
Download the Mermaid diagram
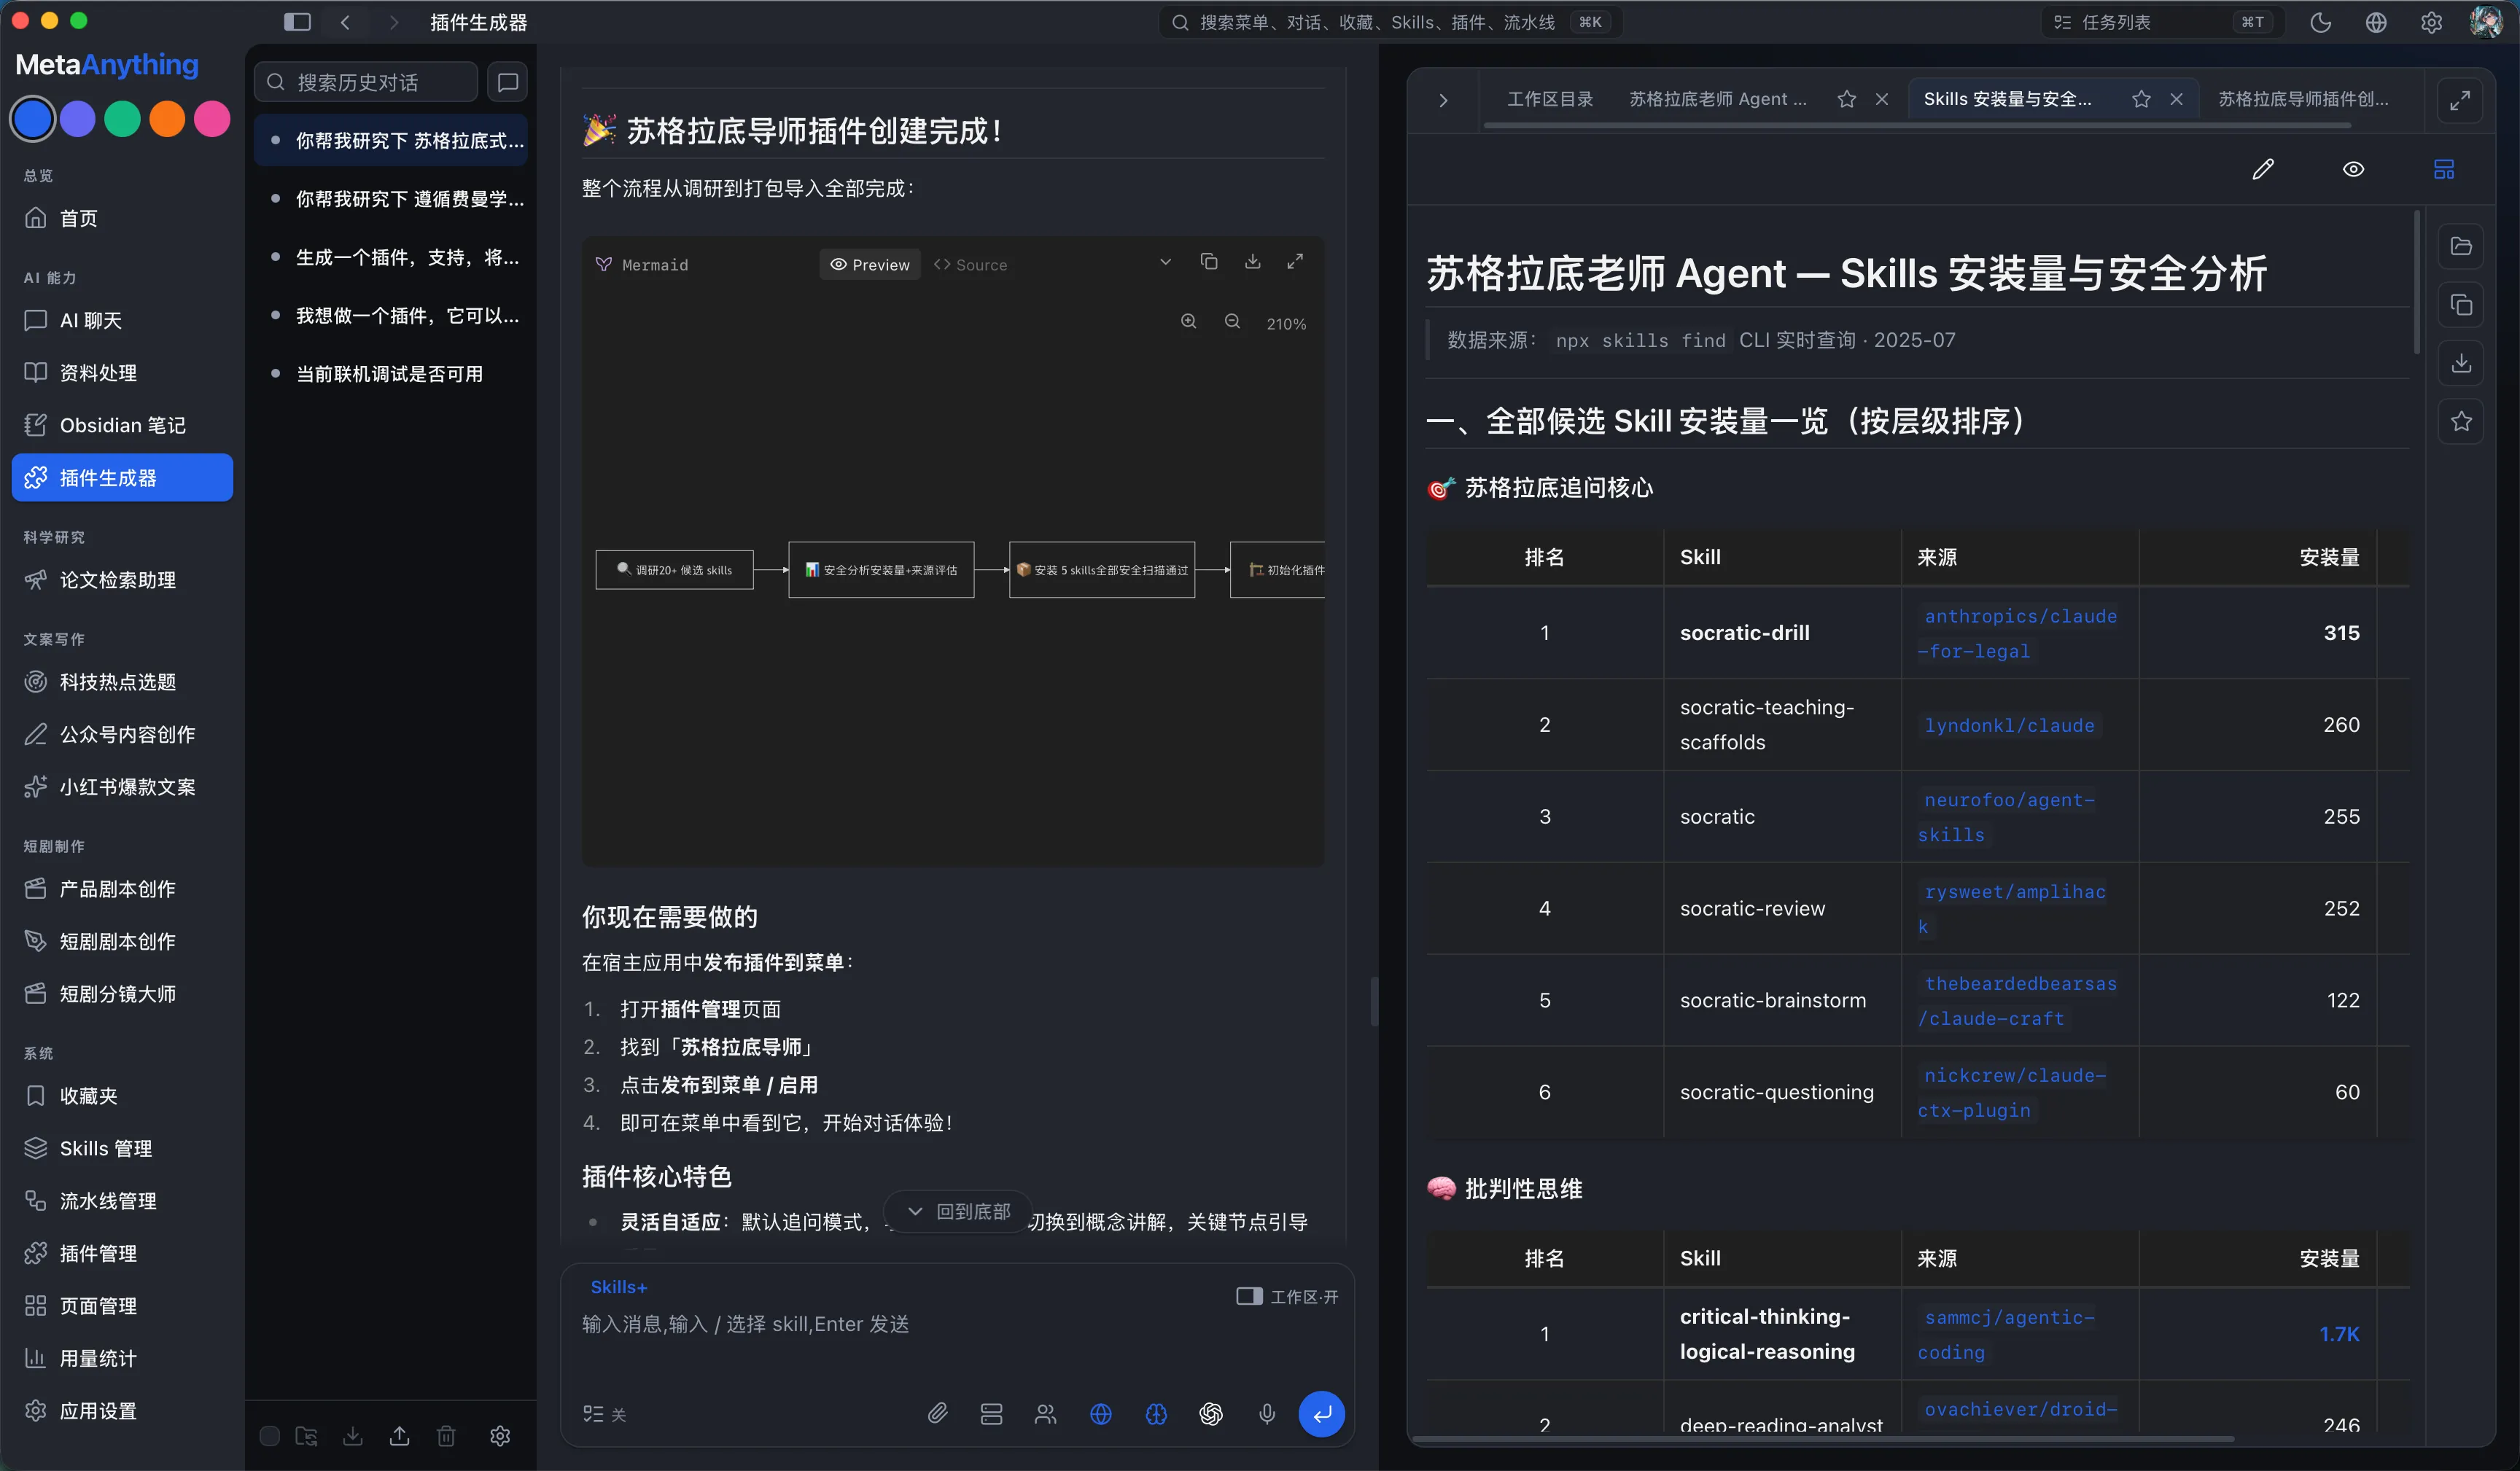coord(1252,262)
